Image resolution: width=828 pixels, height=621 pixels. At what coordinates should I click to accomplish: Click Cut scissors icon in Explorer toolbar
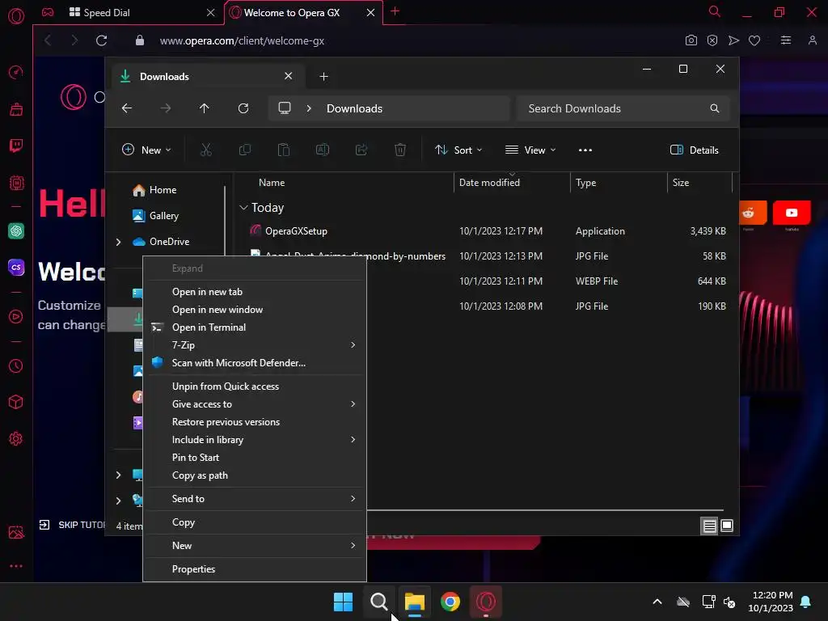(x=206, y=150)
